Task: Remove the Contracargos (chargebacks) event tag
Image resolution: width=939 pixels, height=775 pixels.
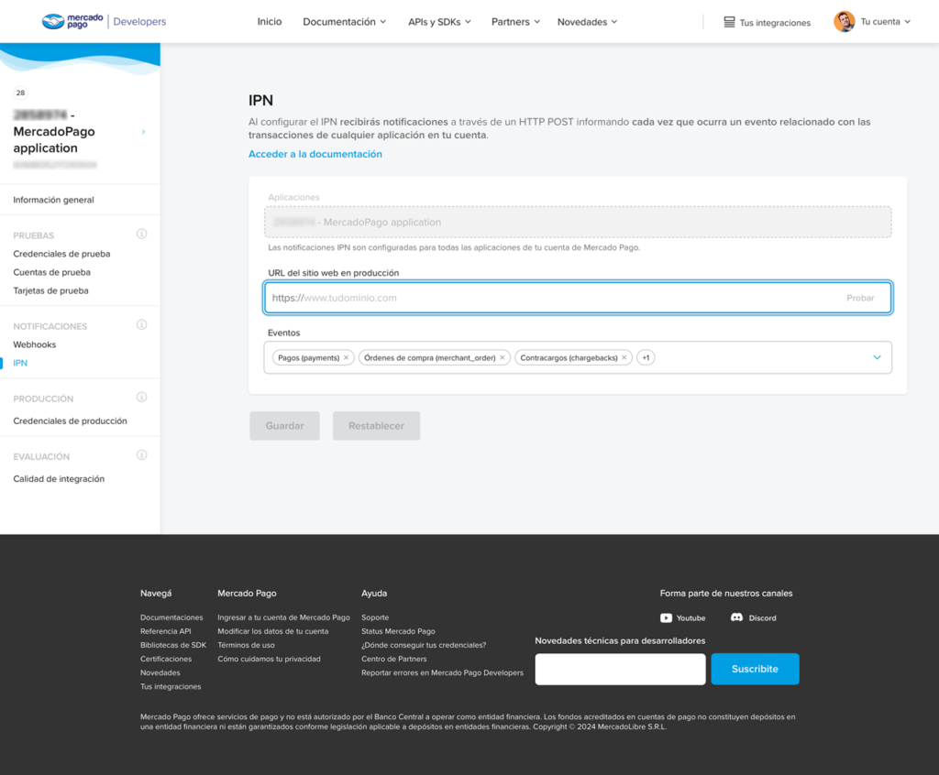Action: coord(624,358)
